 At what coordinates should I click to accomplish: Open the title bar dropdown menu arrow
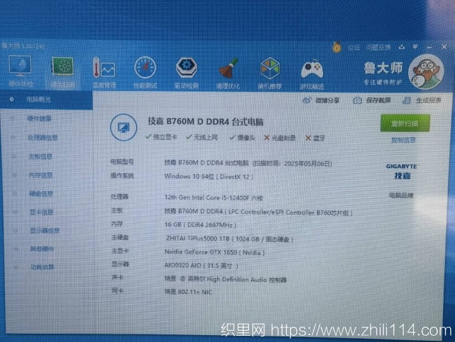click(x=415, y=46)
